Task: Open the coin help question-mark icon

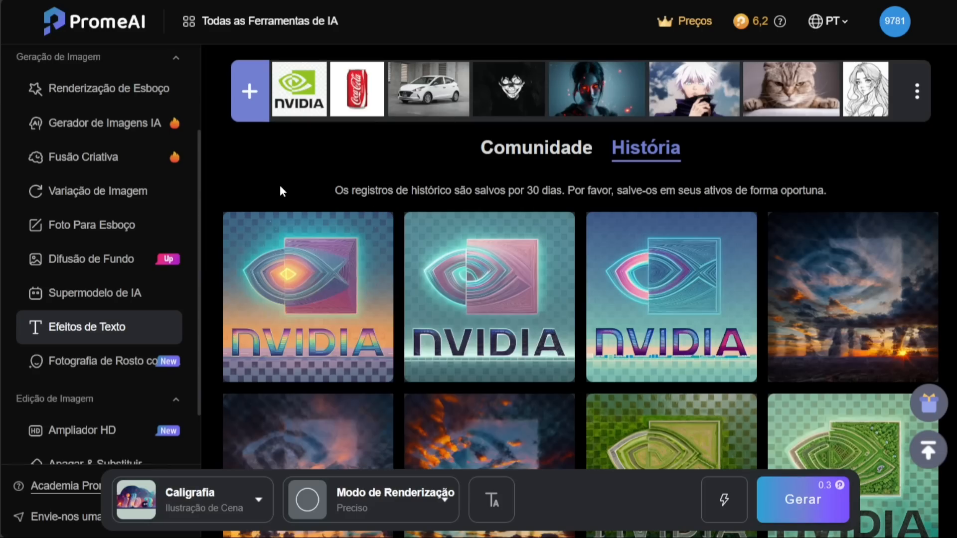Action: click(x=780, y=21)
